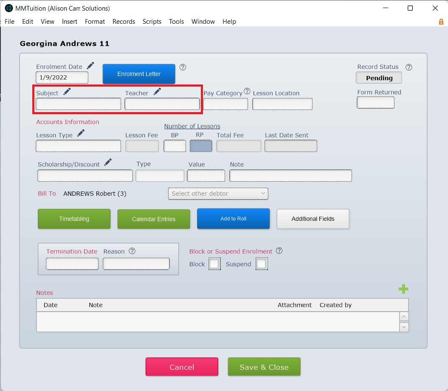Click the Lesson Location field
Screen dimensions: 448x391
(x=282, y=104)
